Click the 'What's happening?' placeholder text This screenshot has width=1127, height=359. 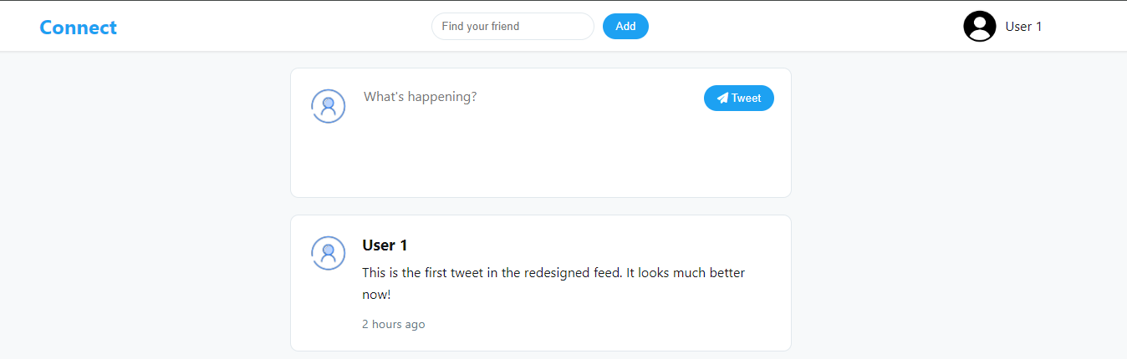(420, 97)
